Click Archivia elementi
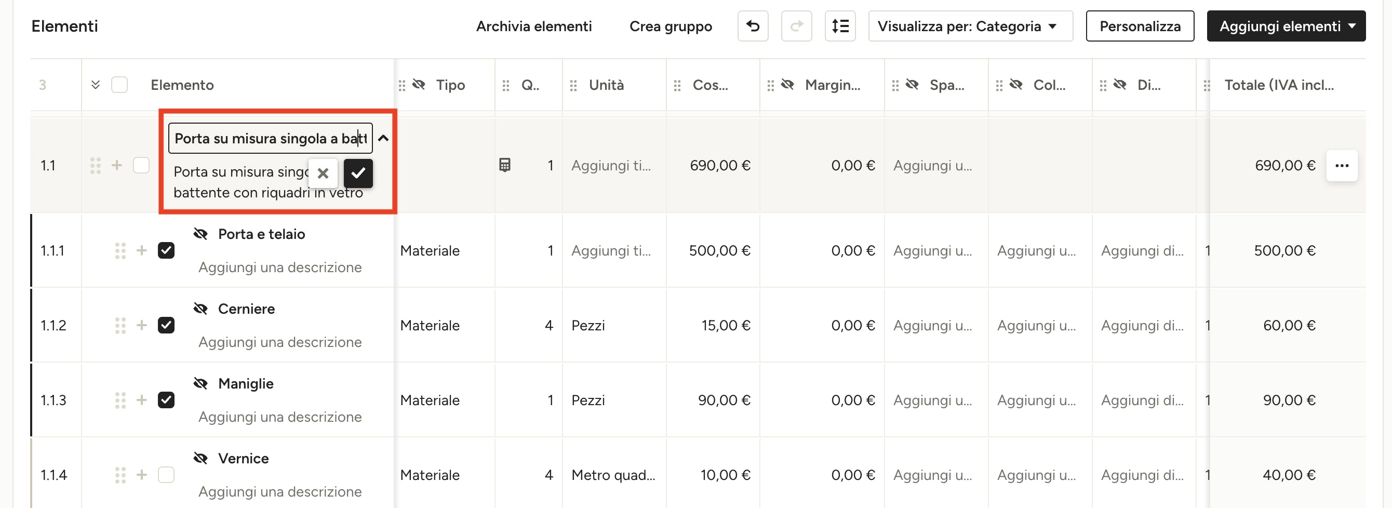 click(x=533, y=26)
